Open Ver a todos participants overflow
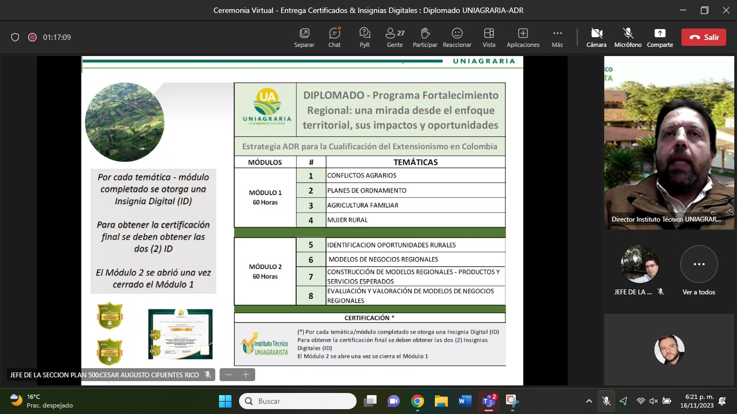737x414 pixels. (x=699, y=271)
